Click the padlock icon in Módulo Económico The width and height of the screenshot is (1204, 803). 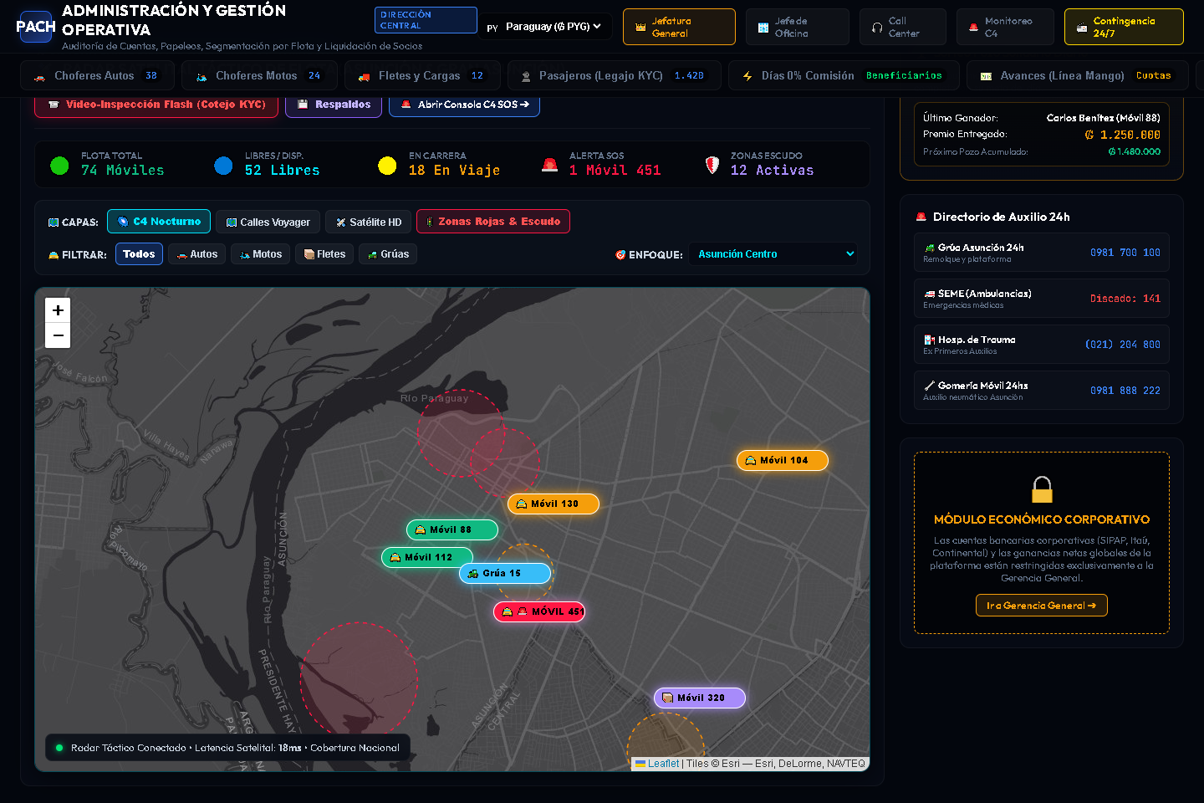1042,488
